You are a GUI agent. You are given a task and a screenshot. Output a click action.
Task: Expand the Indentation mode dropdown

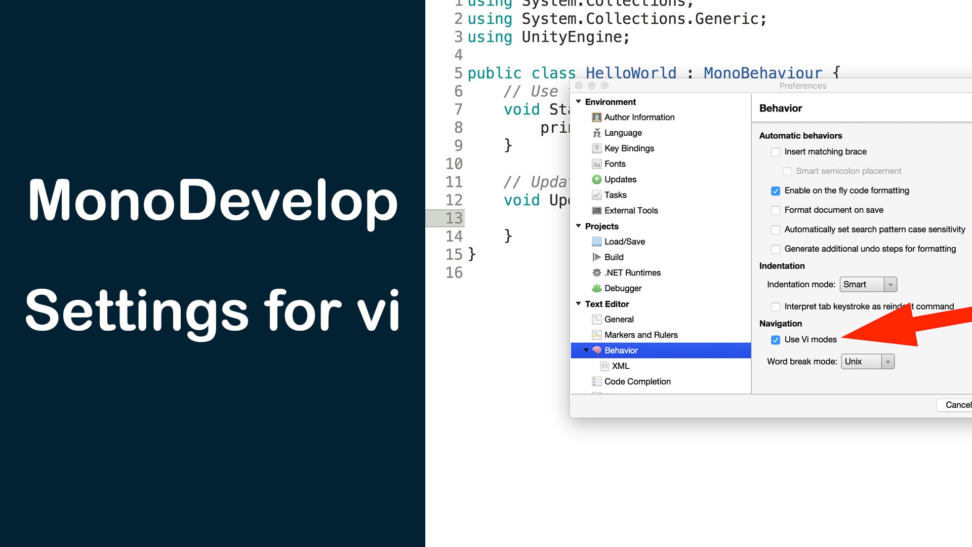pos(890,284)
